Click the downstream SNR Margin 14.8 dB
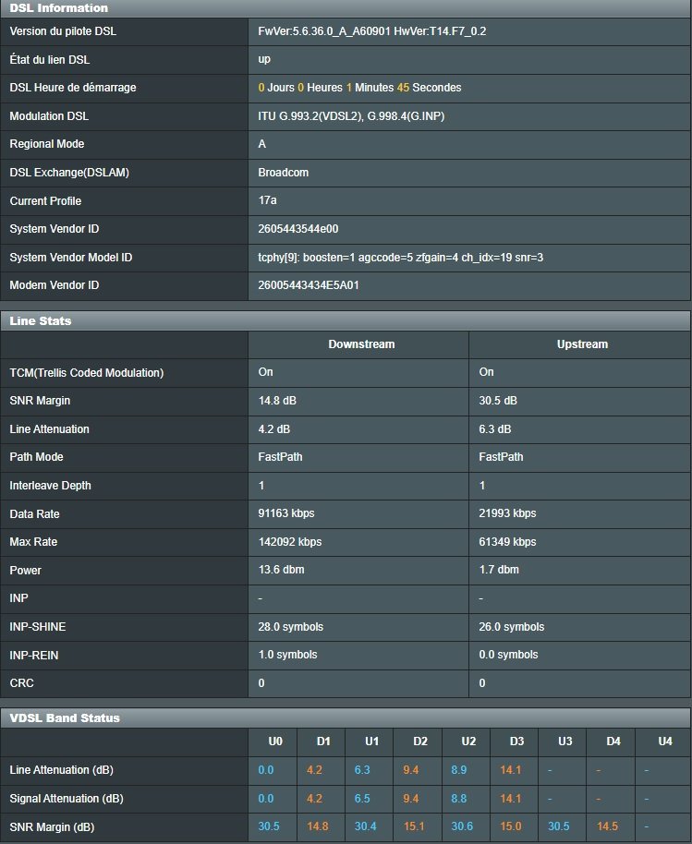The image size is (692, 844). pyautogui.click(x=277, y=401)
